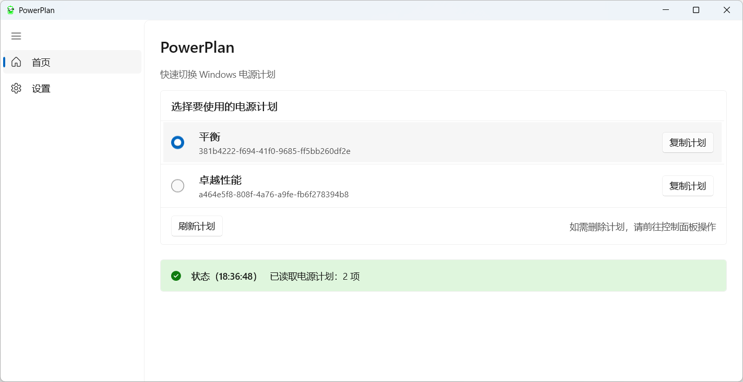Click the control panel deletion hint text
The height and width of the screenshot is (382, 743).
642,226
